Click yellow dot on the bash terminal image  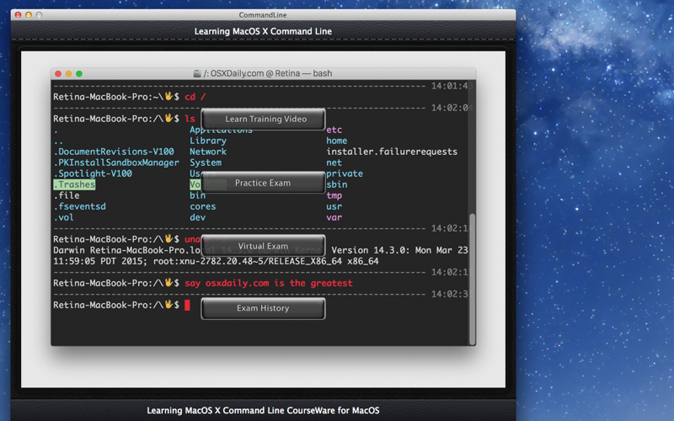tap(68, 73)
